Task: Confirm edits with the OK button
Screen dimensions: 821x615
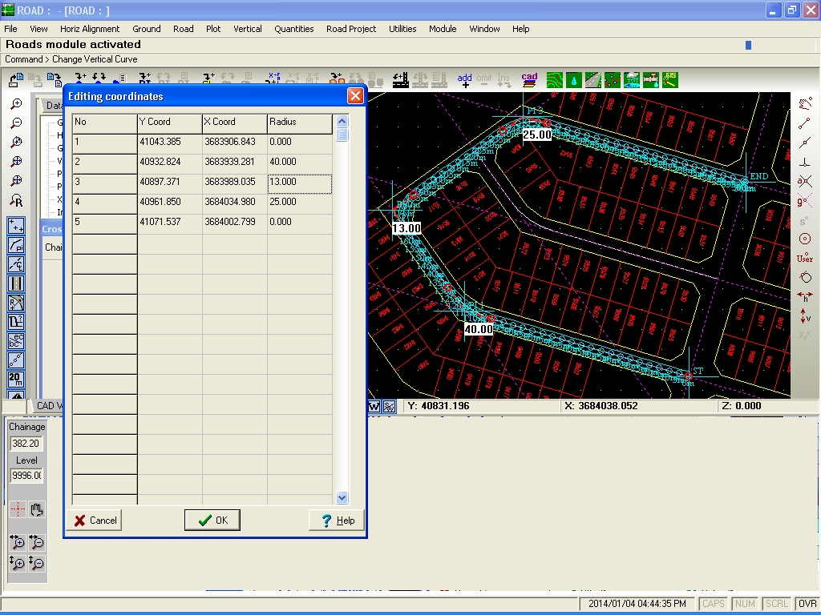Action: [212, 520]
